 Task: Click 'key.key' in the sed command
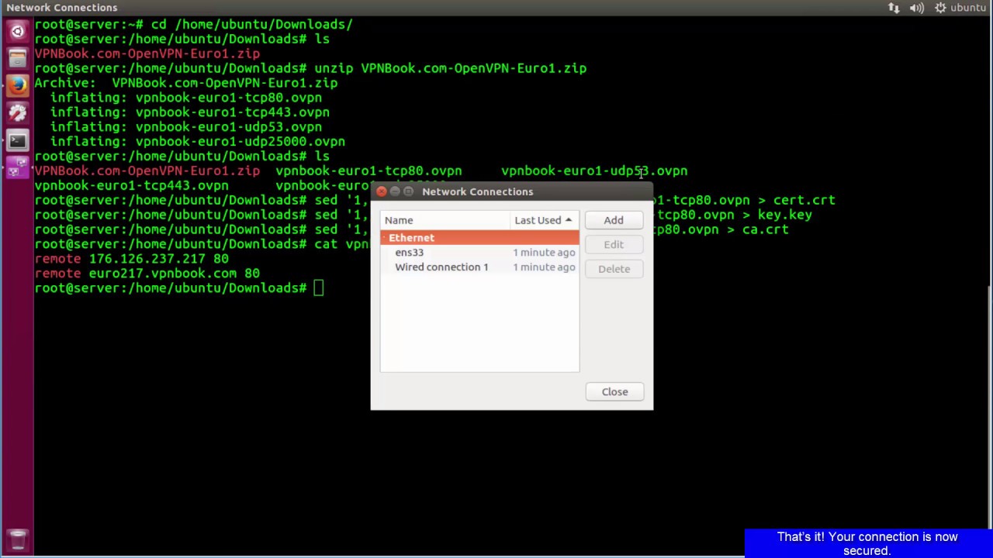(x=785, y=215)
